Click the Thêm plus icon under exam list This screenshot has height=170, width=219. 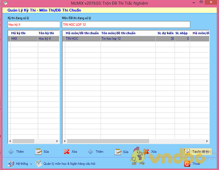coord(11,152)
